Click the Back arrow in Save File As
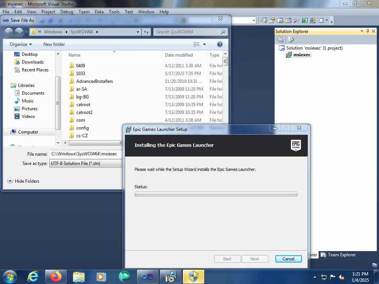This screenshot has width=379, height=284. coord(9,32)
